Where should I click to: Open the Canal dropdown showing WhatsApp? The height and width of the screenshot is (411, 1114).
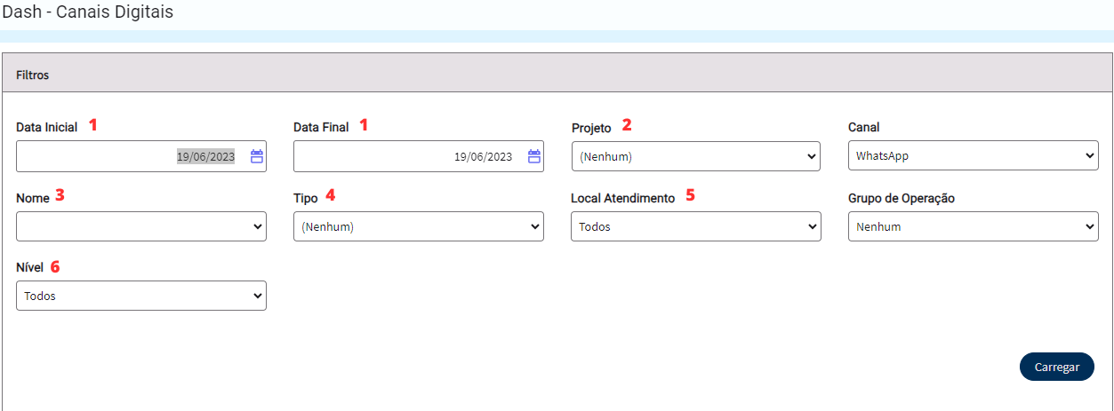(x=974, y=155)
